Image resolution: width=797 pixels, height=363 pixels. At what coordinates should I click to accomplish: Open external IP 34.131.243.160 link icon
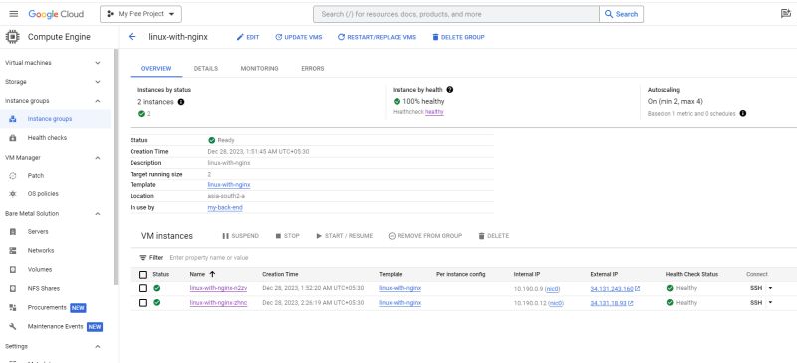638,289
